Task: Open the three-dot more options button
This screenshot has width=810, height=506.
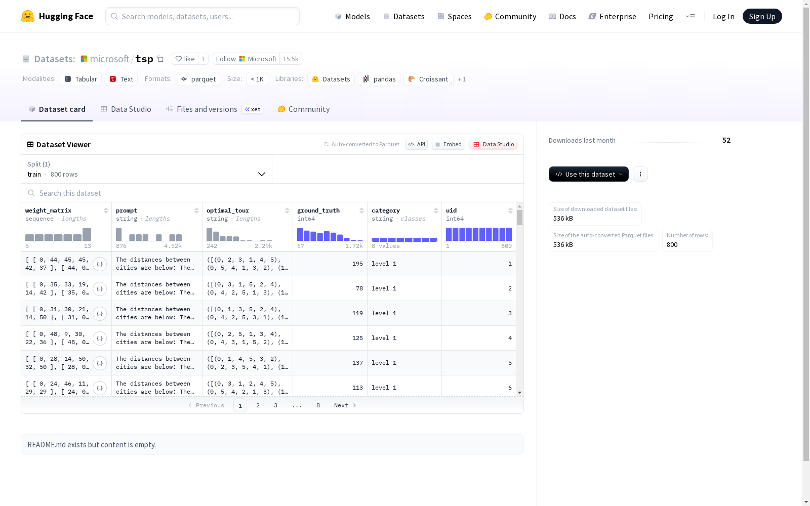Action: 640,174
